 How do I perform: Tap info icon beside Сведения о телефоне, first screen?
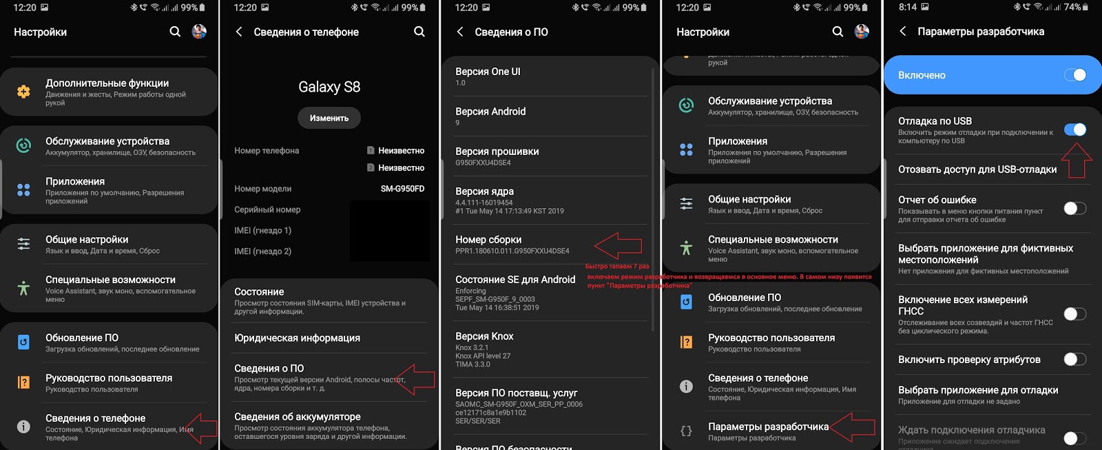(23, 427)
